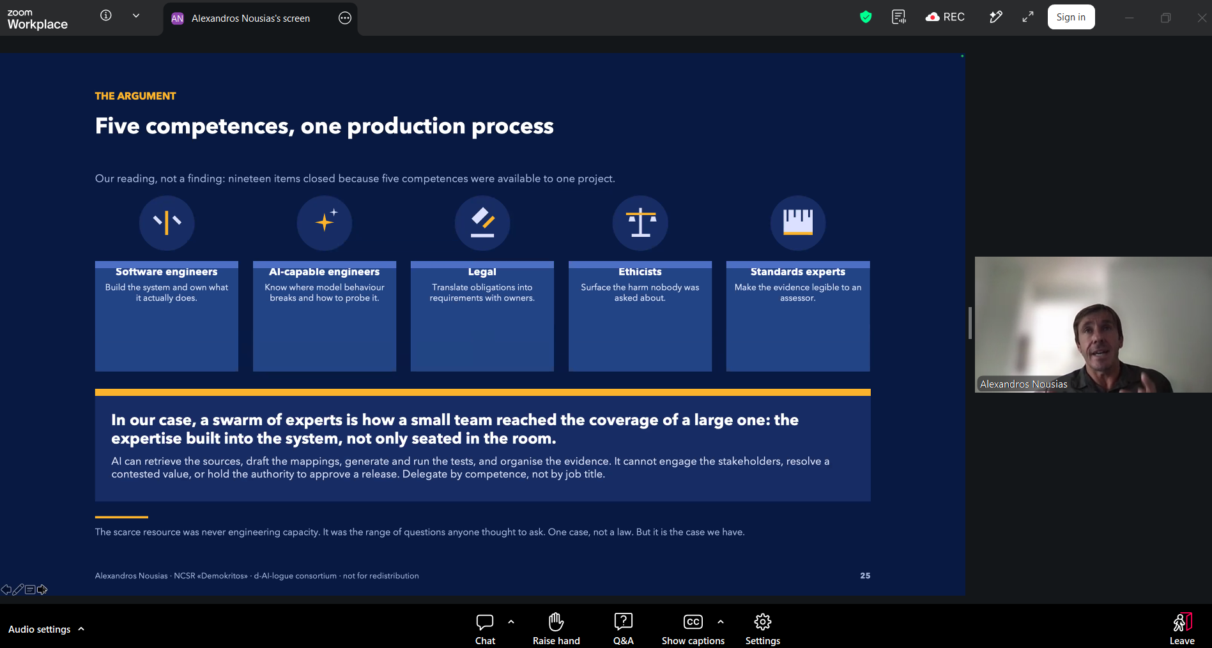1212x648 pixels.
Task: Open Settings gear in the meeting toolbar
Action: pos(763,629)
